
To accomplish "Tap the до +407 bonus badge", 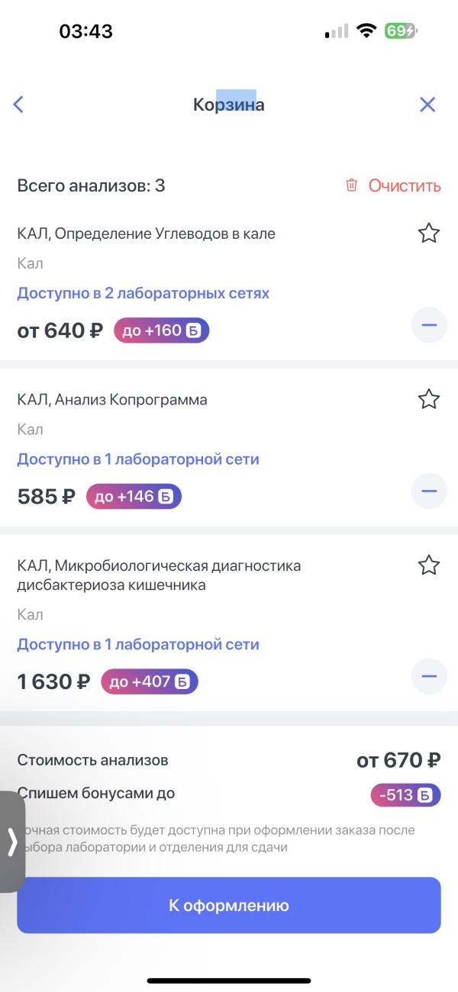I will click(x=150, y=681).
